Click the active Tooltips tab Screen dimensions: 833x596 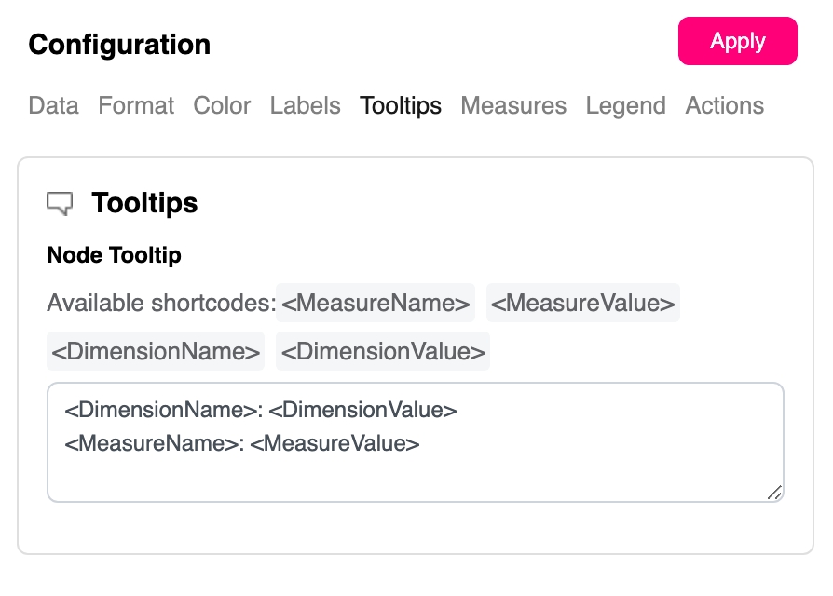tap(401, 106)
